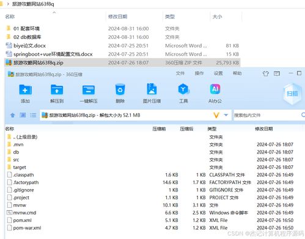Open the 文件 (File) menu
This screenshot has width=305, height=239.
click(x=180, y=73)
